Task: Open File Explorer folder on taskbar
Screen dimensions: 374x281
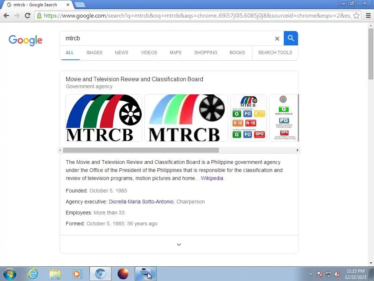Action: click(55, 274)
